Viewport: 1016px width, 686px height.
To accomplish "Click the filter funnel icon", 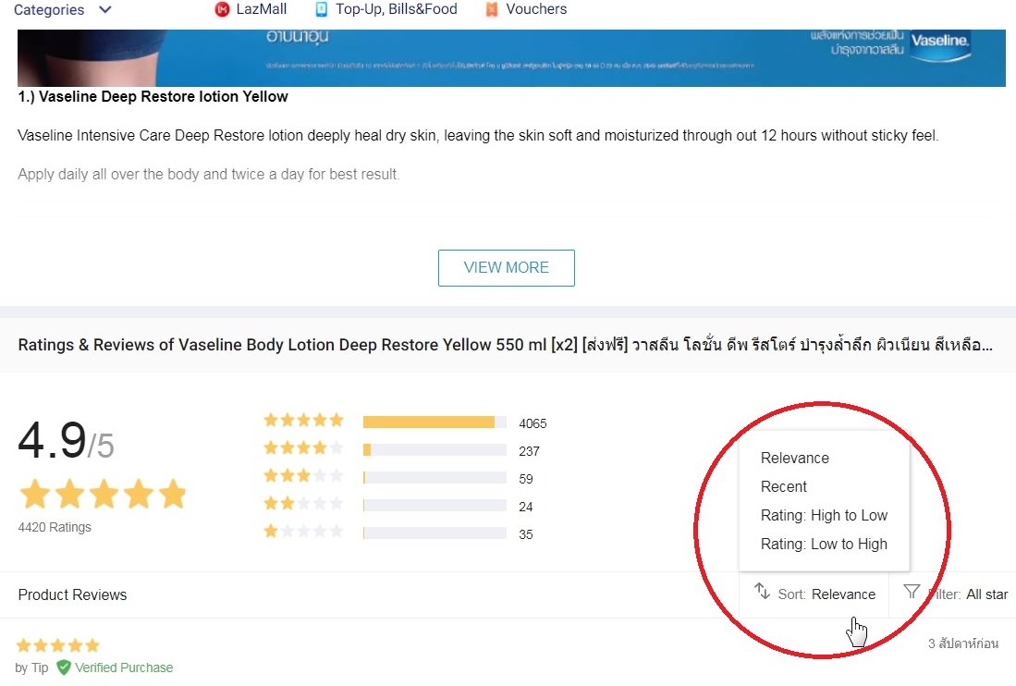I will tap(912, 592).
